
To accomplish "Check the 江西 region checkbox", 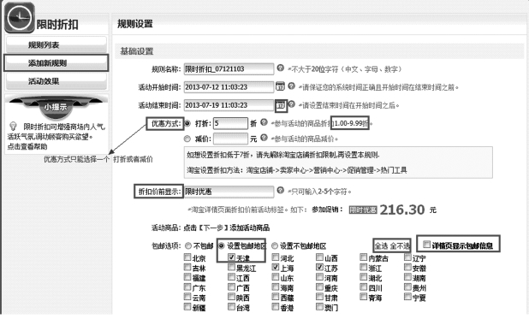I will click(231, 277).
